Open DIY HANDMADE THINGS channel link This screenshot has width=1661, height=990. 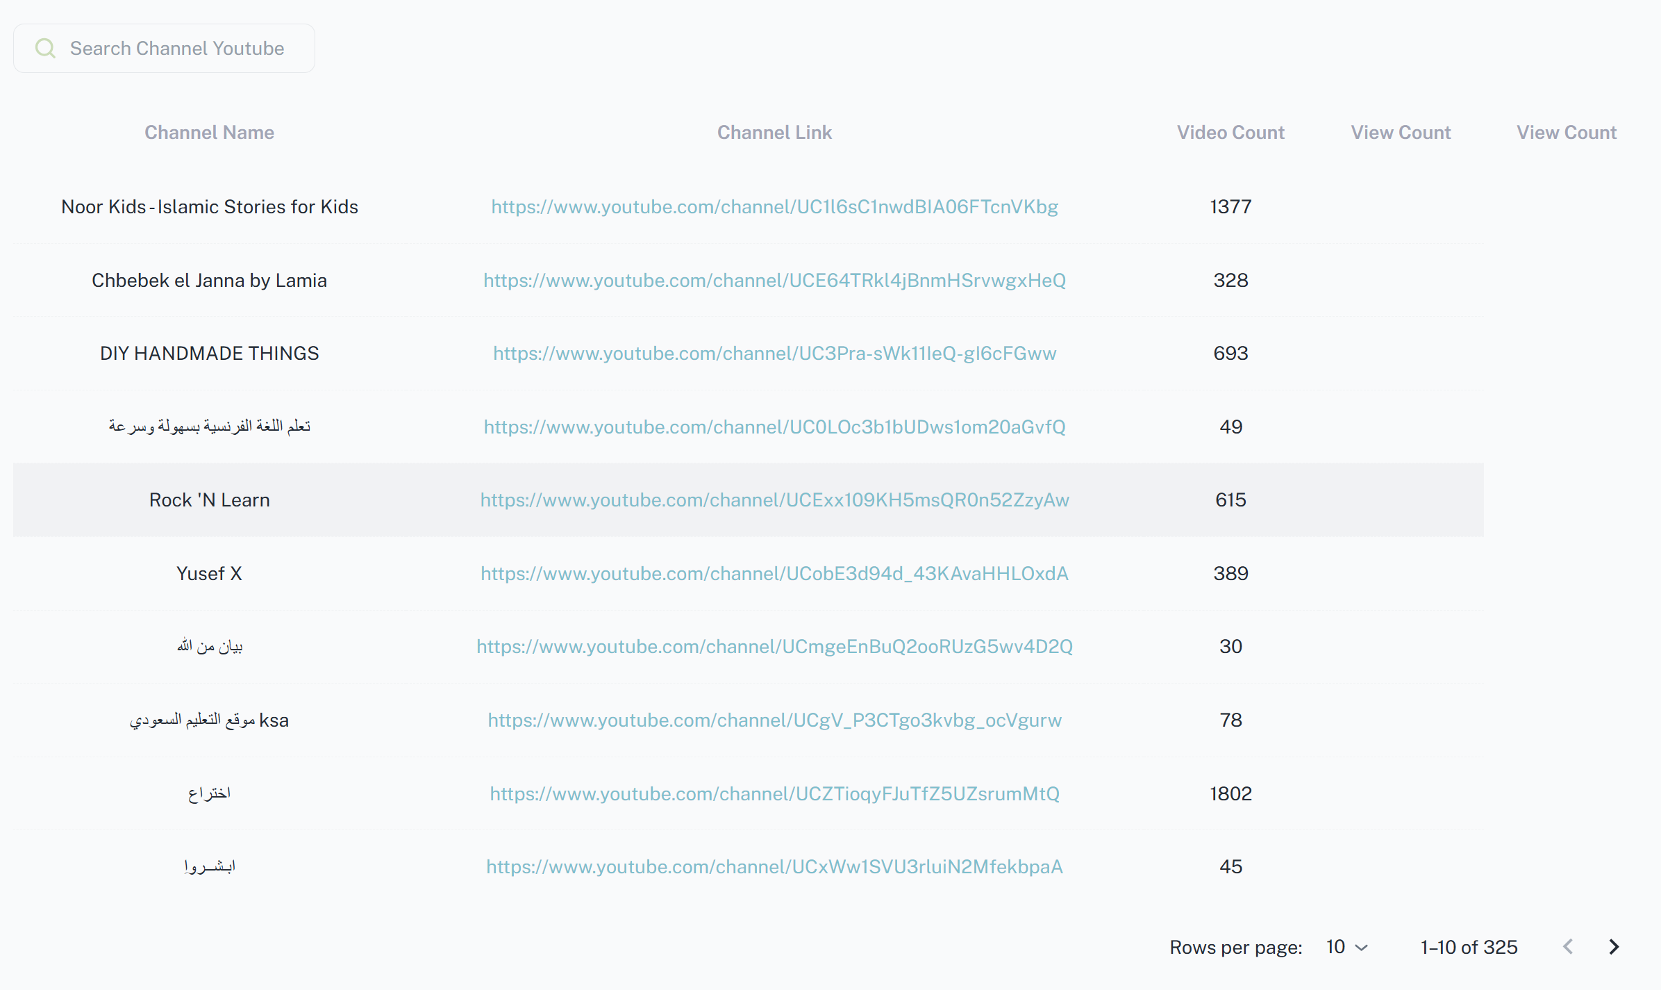774,354
